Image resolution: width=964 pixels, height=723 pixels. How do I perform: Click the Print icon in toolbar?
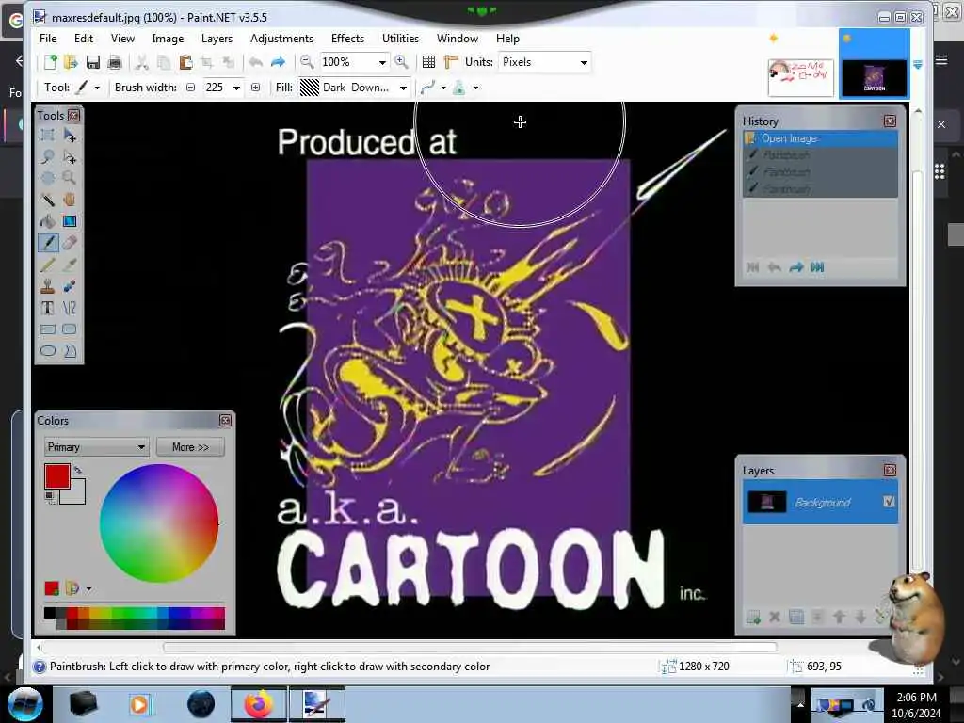114,62
